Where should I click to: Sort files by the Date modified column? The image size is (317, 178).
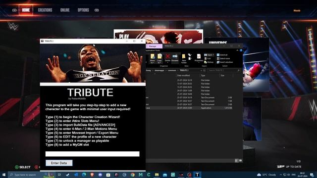tap(183, 76)
